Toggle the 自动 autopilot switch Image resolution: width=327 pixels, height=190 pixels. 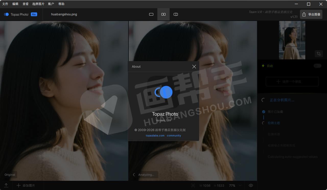(318, 66)
